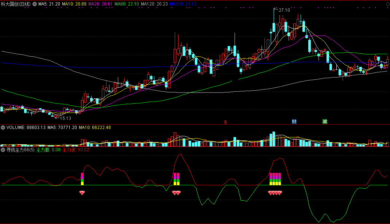The height and width of the screenshot is (224, 390).
Task: Click the 27.10 high price label
Action: (284, 10)
